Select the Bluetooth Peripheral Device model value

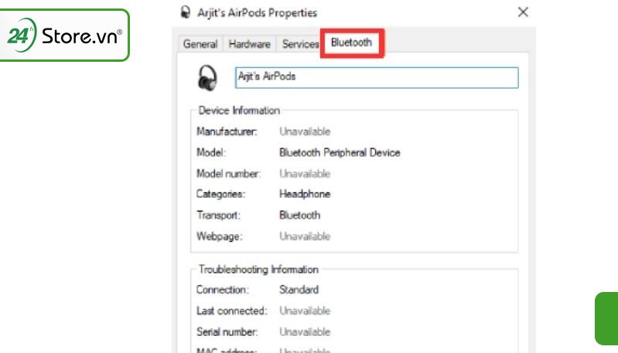[340, 153]
